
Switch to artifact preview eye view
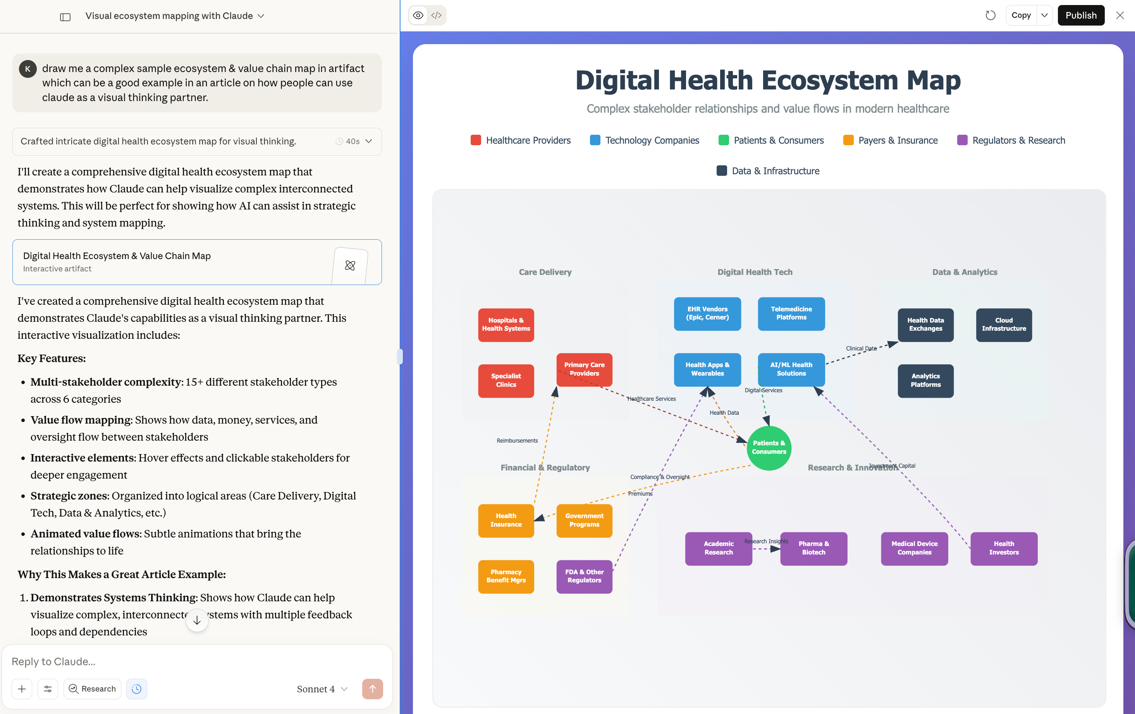[418, 15]
